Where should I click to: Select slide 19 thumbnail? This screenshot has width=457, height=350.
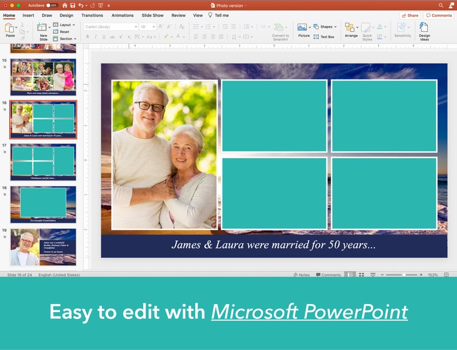point(43,247)
